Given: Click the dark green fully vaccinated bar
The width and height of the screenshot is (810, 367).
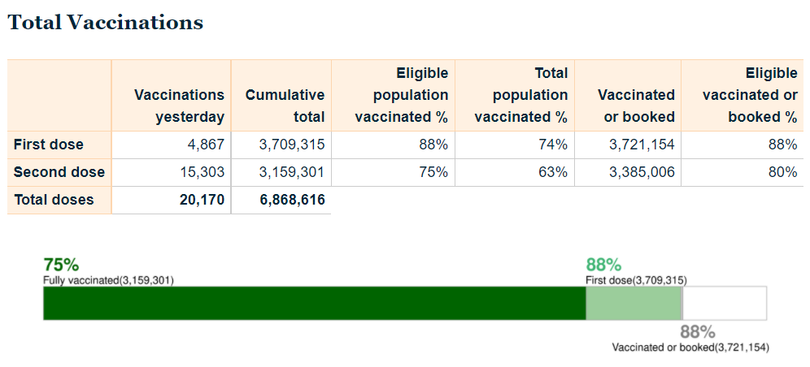Looking at the screenshot, I should [314, 303].
